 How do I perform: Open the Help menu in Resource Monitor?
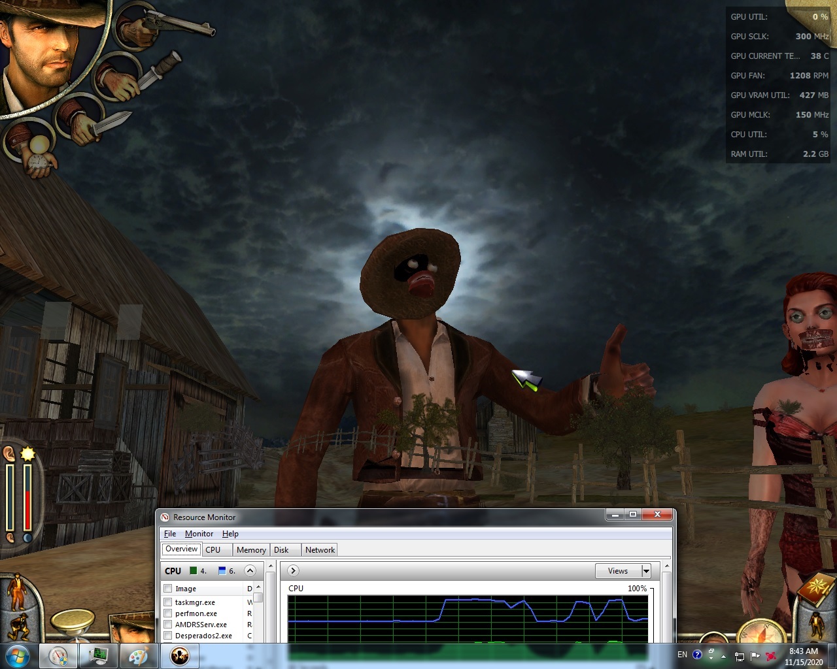click(x=230, y=534)
